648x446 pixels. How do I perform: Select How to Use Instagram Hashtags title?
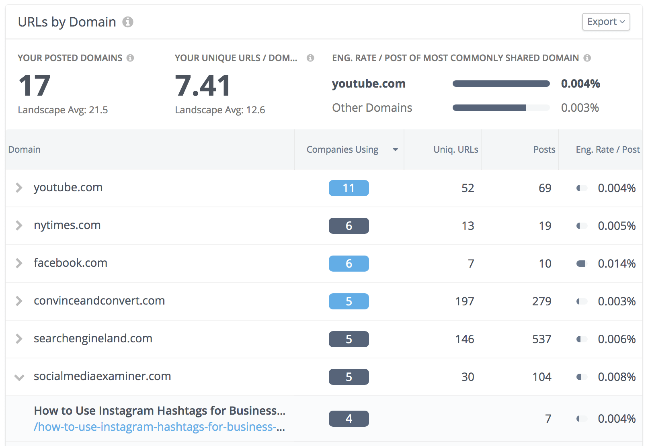click(160, 411)
